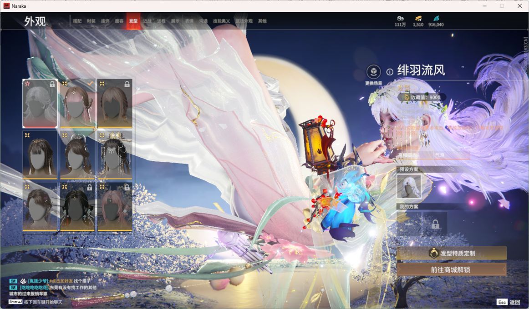The width and height of the screenshot is (529, 309).
Task: Click the locked slot under 我的方案
Action: (435, 224)
